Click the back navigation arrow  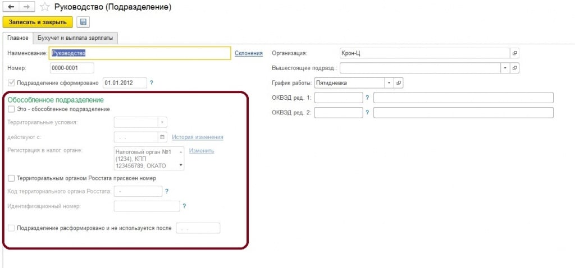point(11,7)
